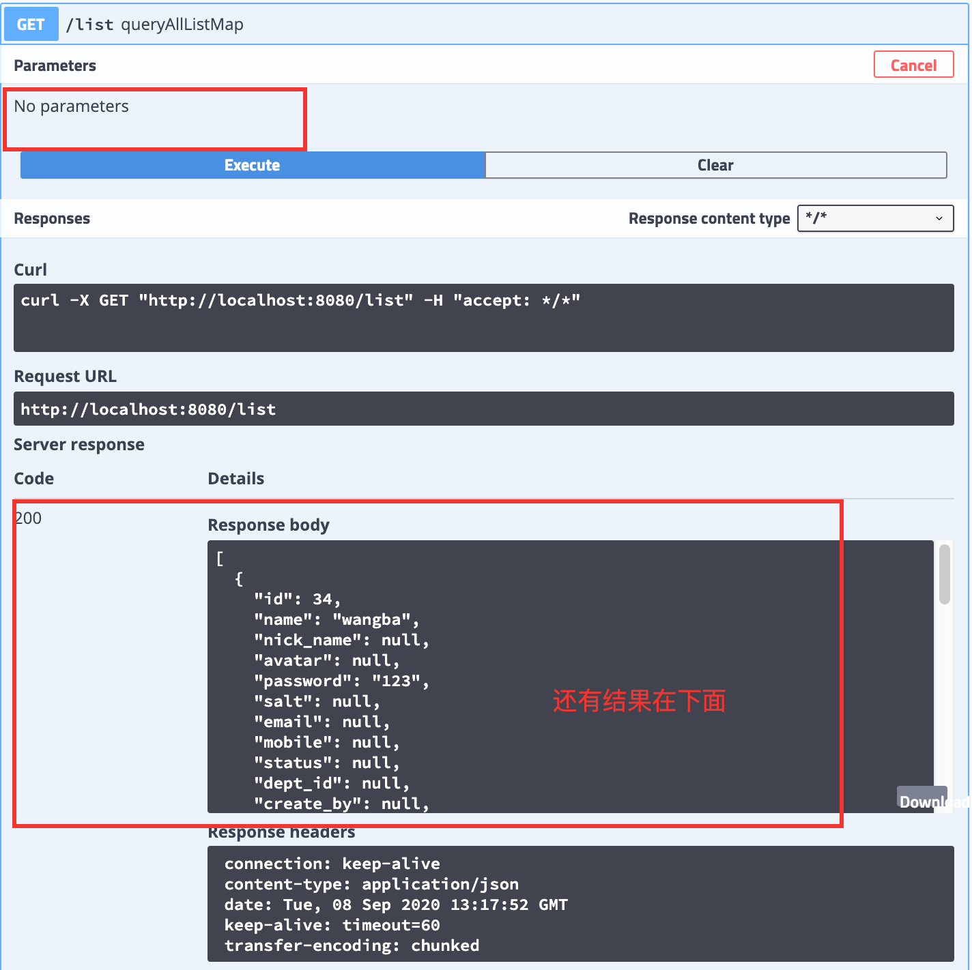Run the request with Execute
The height and width of the screenshot is (970, 972).
tap(252, 165)
